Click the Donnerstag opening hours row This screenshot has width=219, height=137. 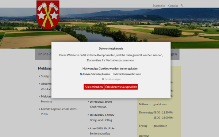pos(156,115)
